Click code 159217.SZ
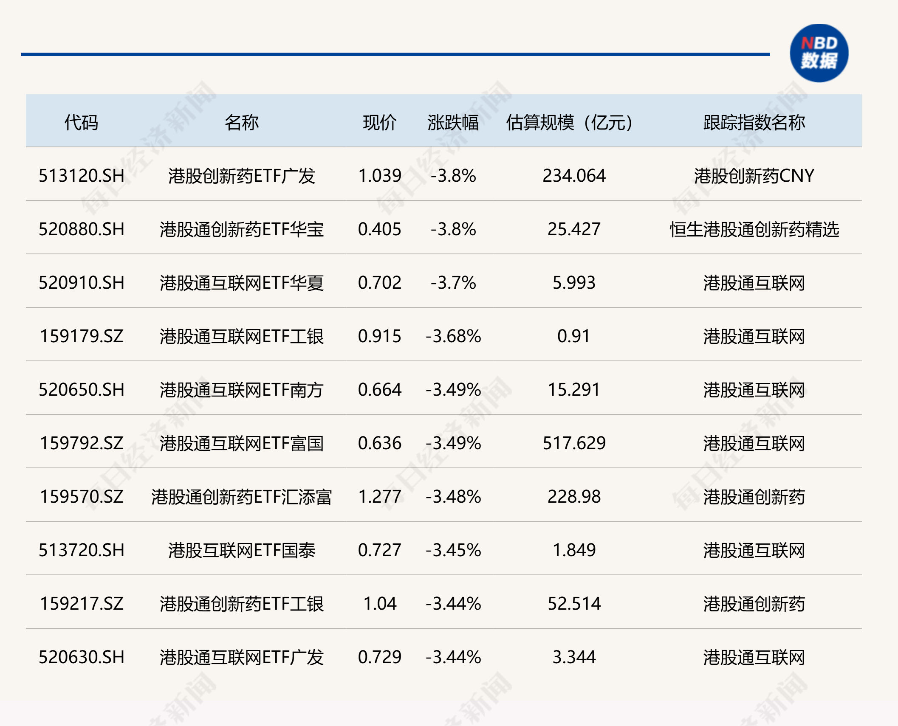898x726 pixels. click(82, 604)
